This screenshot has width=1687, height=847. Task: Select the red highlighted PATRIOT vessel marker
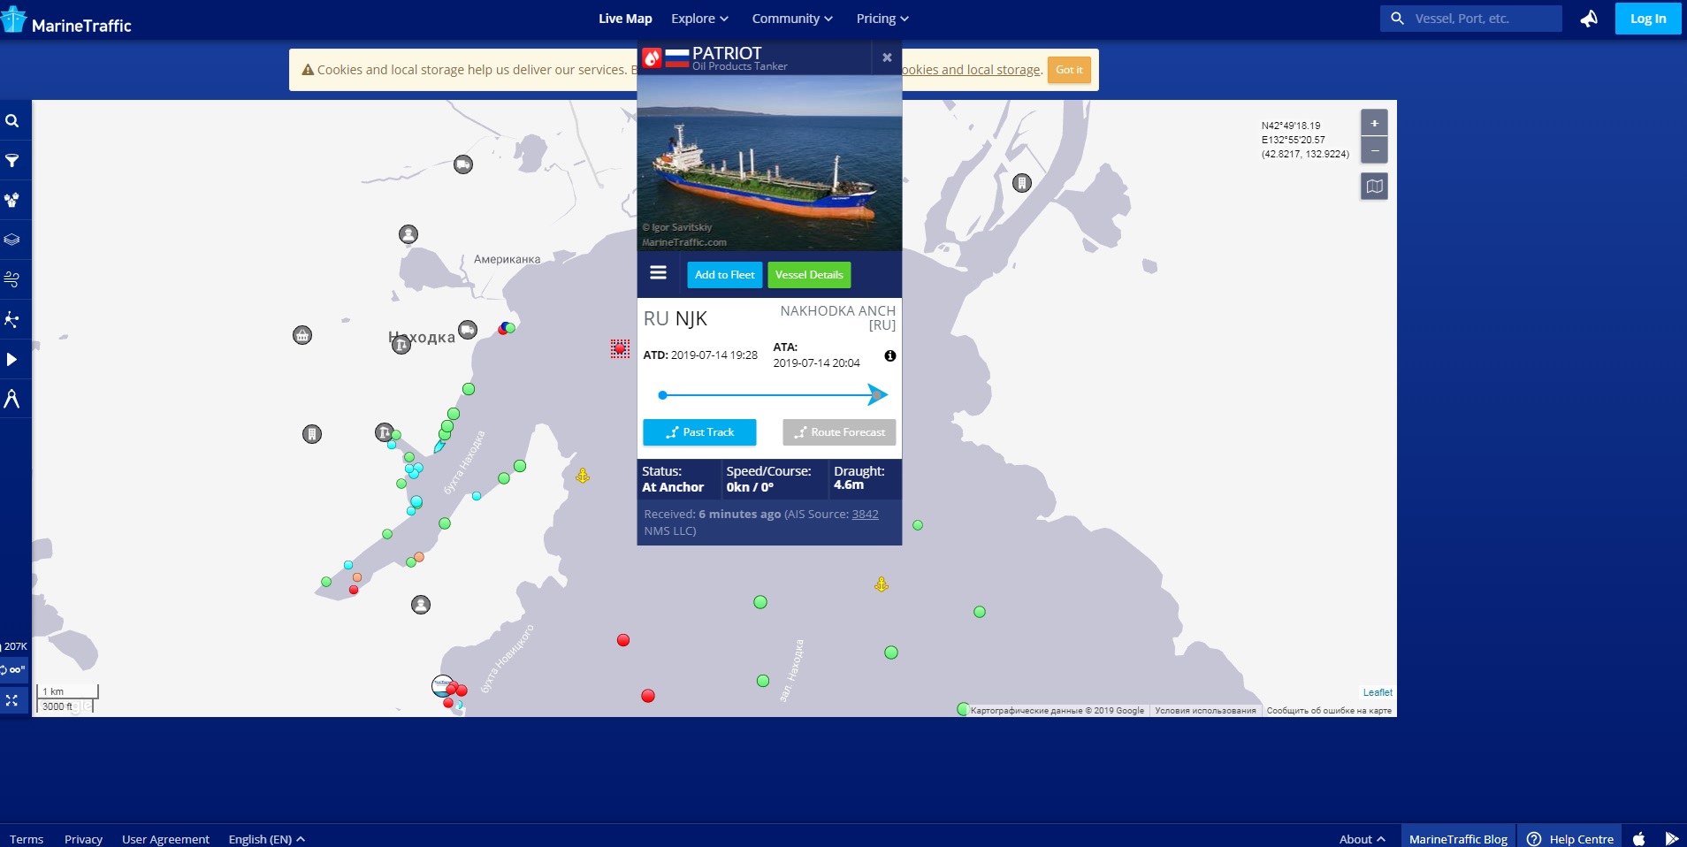click(620, 349)
